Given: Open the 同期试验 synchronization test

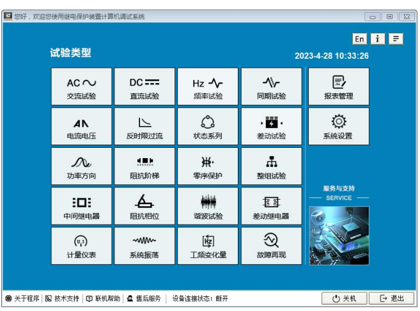Looking at the screenshot, I should [x=271, y=87].
